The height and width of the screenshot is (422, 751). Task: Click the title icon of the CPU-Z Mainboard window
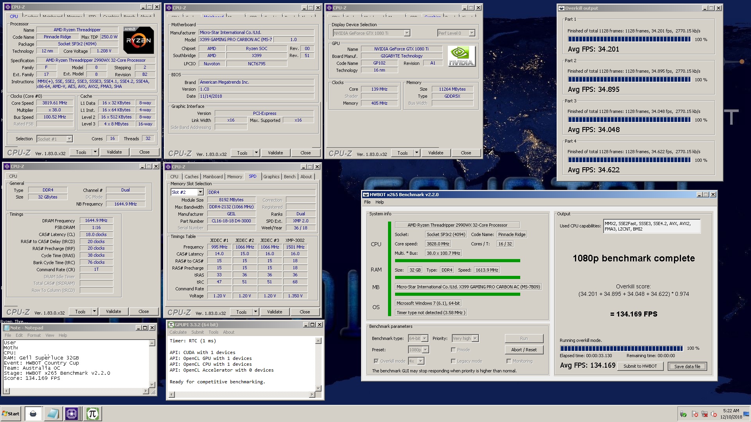click(x=169, y=8)
